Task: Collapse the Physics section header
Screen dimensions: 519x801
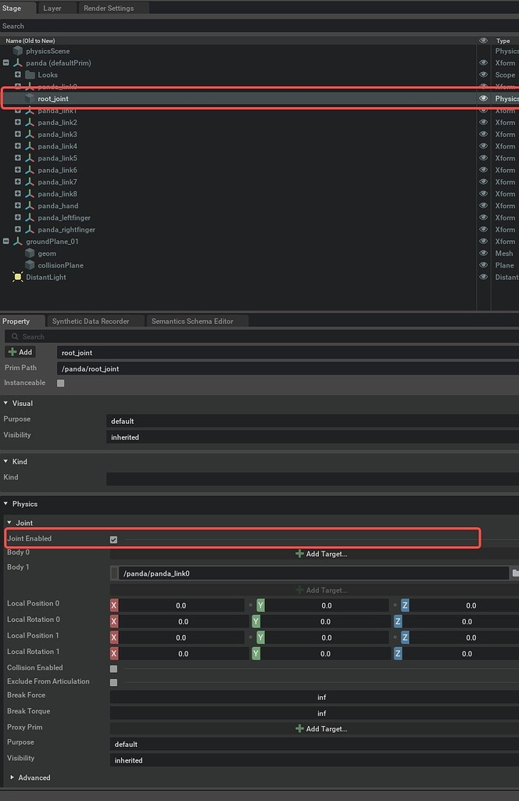Action: pos(6,504)
